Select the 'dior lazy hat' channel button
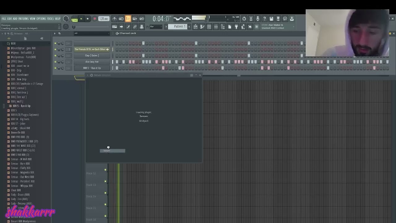396x223 pixels. pos(92,62)
